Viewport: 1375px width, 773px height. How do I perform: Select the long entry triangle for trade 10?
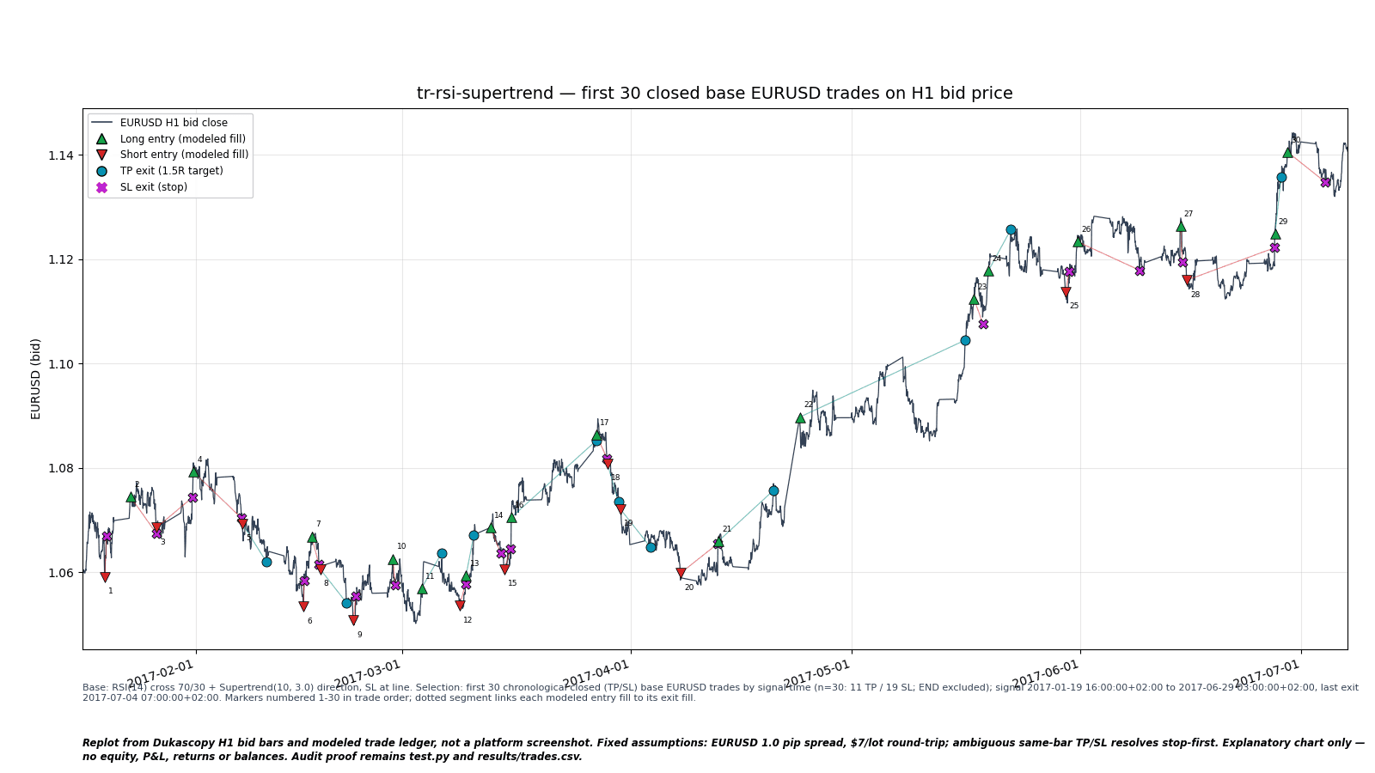393,559
